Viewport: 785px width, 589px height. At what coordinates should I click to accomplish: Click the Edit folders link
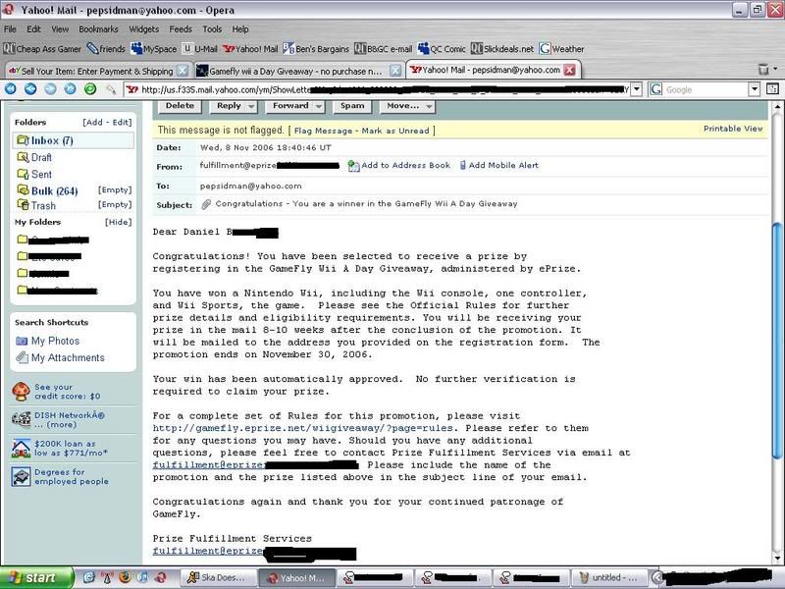pos(120,123)
